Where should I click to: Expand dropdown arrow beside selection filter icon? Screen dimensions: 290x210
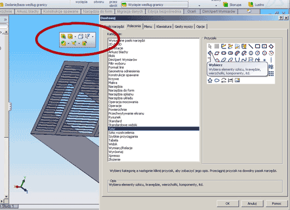(93, 36)
